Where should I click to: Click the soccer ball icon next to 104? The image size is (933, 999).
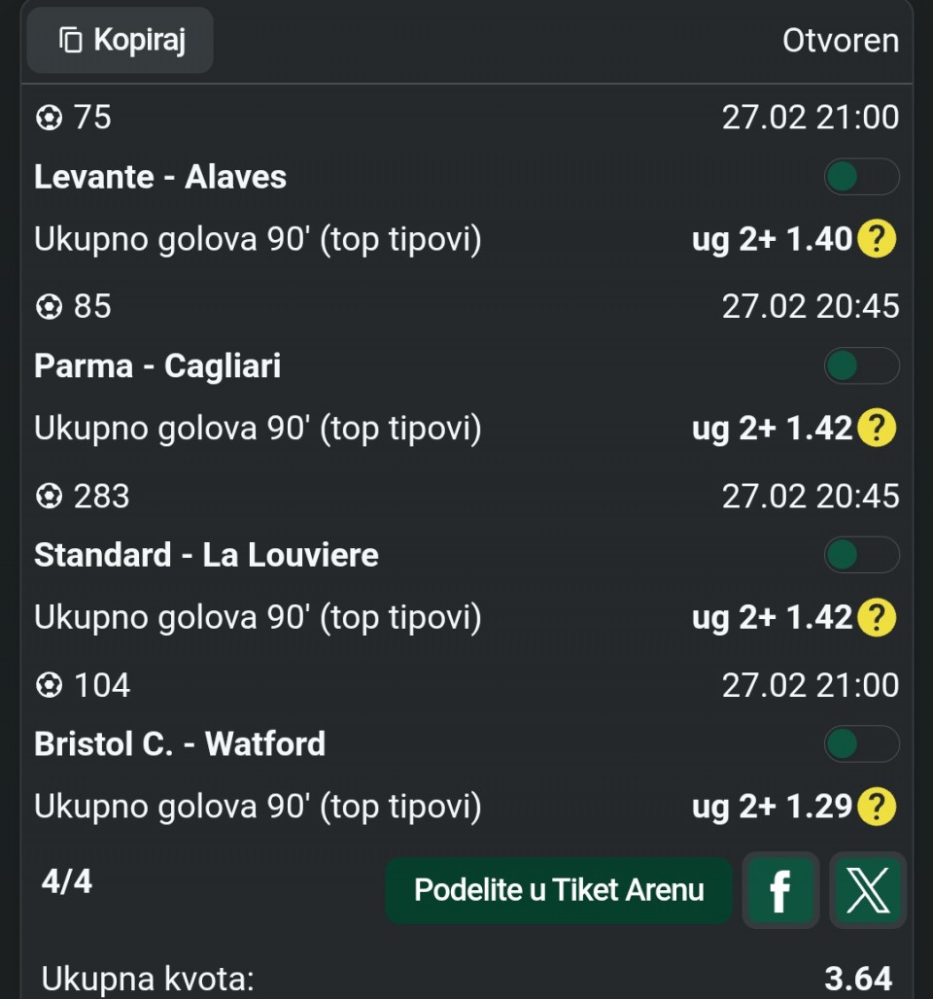[x=49, y=686]
